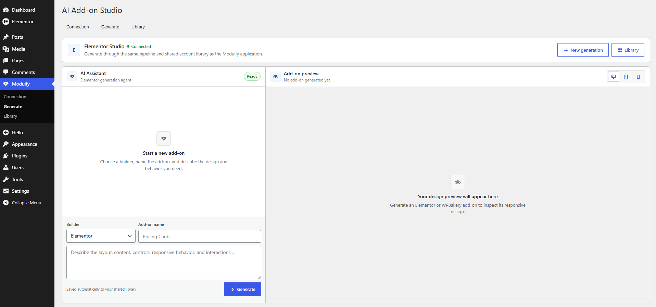Click the eye icon in empty preview area
The width and height of the screenshot is (656, 307).
pos(458,182)
